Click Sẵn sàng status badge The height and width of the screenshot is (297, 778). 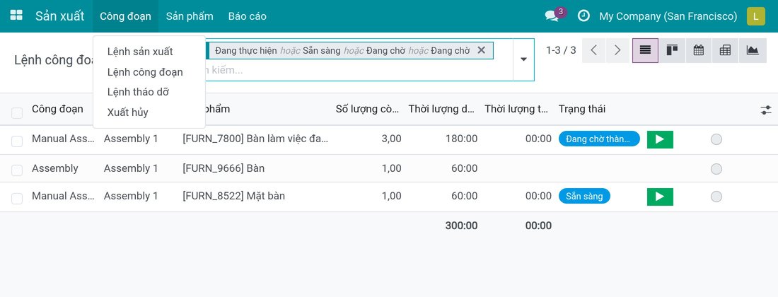[x=584, y=197]
